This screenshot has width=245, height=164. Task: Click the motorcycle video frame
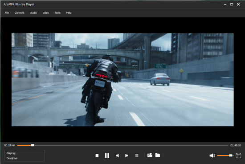(122, 80)
